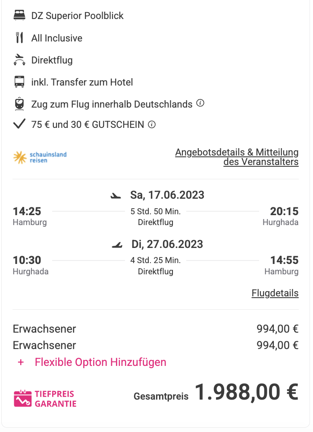Open info icon beside GUTSCHEIN text

[152, 124]
